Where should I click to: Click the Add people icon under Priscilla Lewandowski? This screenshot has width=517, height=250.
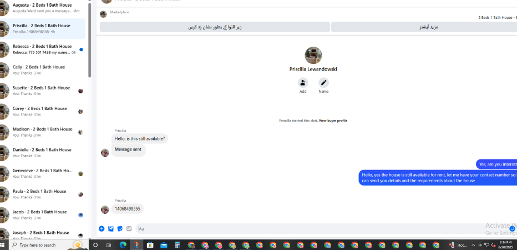coord(303,83)
